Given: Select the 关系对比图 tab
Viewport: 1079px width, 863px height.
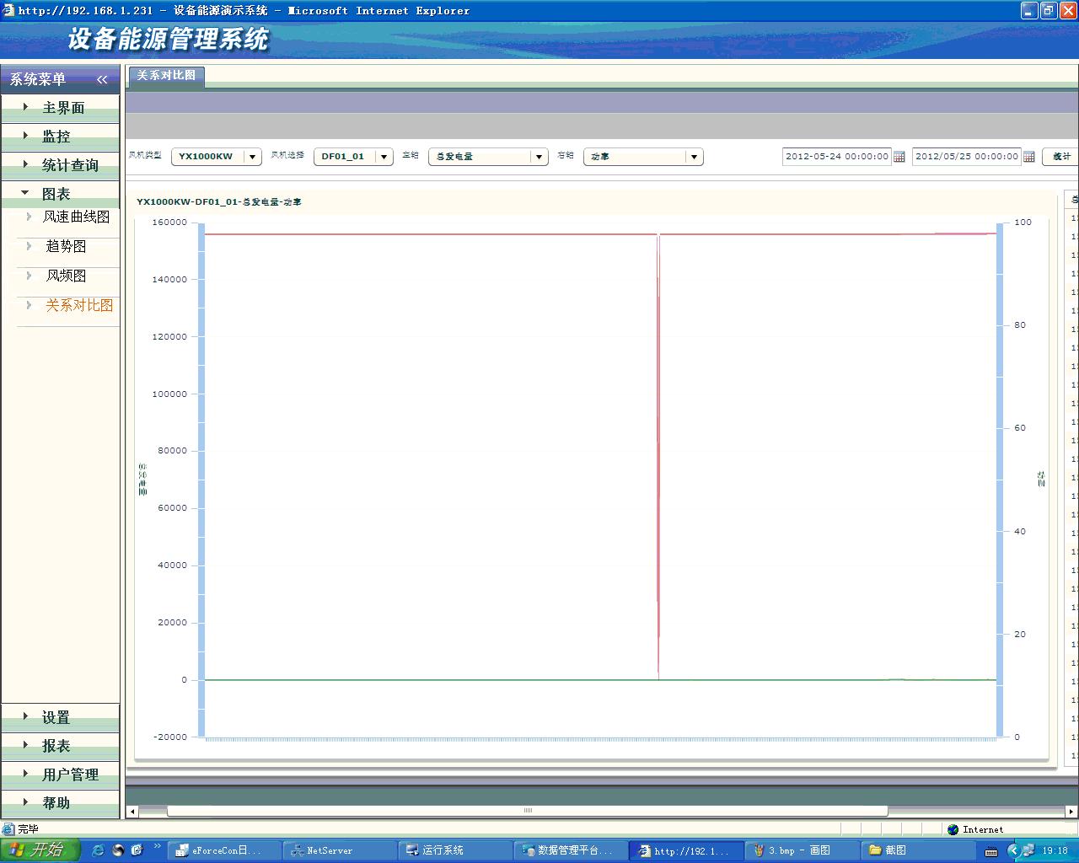Looking at the screenshot, I should click(x=166, y=76).
